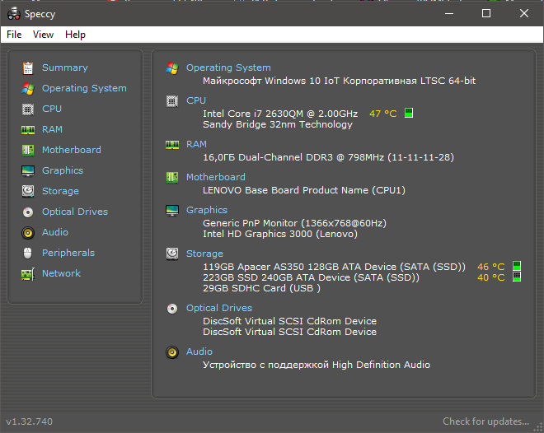Viewport: 544px width, 433px height.
Task: Maximize the Speccy window
Action: (486, 13)
